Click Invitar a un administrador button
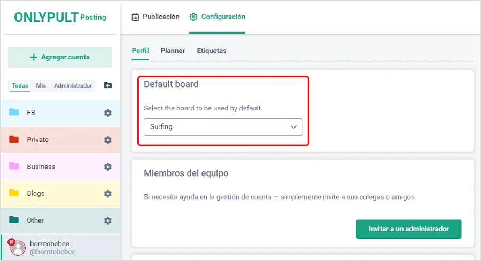 408,229
